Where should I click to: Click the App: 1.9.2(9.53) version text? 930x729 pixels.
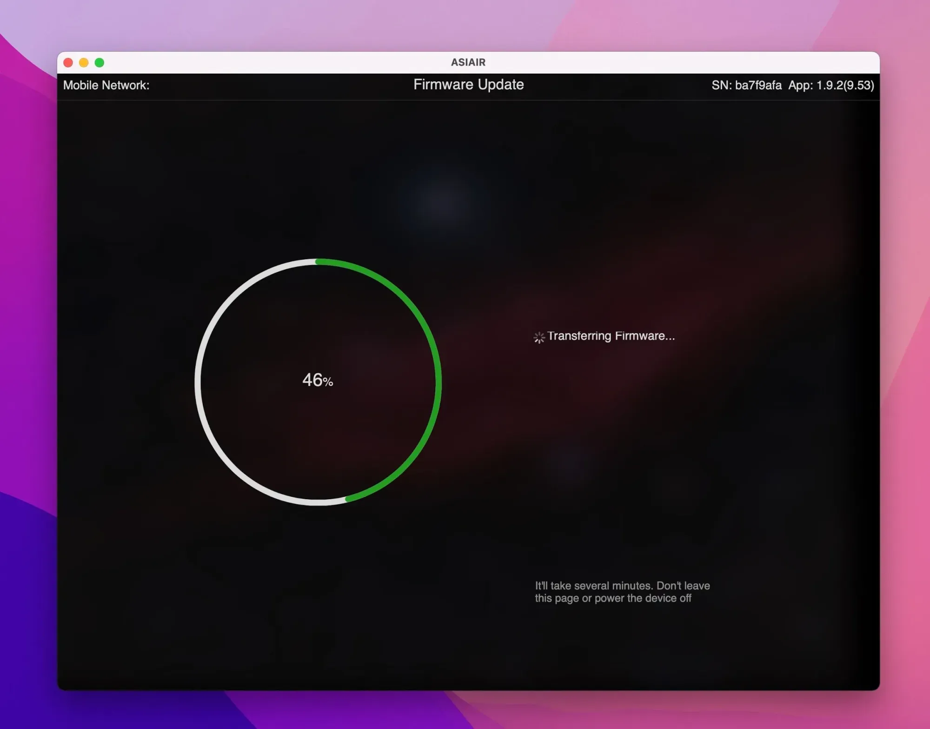[x=831, y=86]
